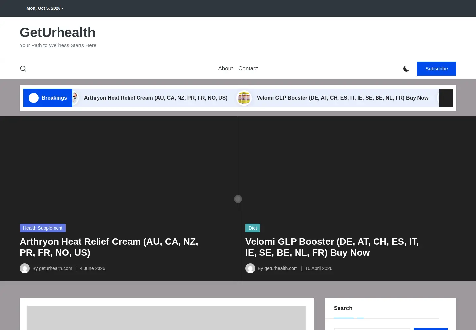Open geturhealth.com author link on Velomi post
The height and width of the screenshot is (330, 476).
(x=281, y=268)
